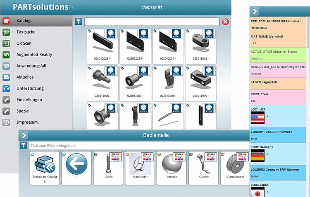Click the blue back arrow tile
This screenshot has height=197, width=310.
point(76,168)
